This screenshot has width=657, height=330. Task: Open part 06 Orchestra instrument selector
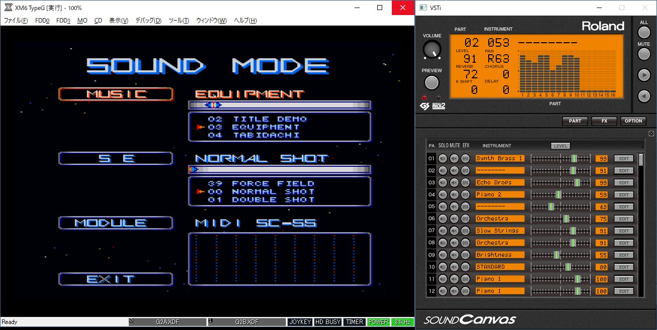(x=500, y=218)
